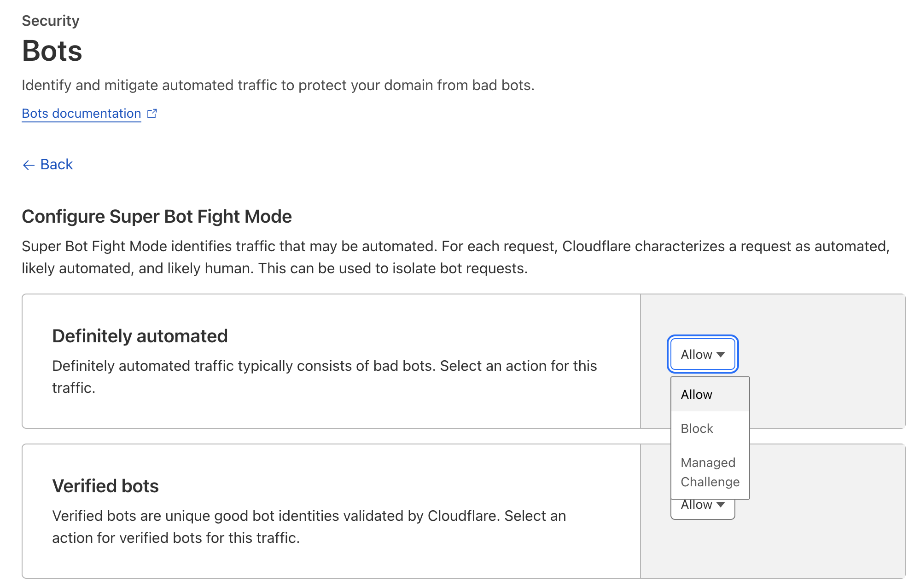
Task: Choose Managed Challenge in the dropdown list
Action: [x=710, y=472]
